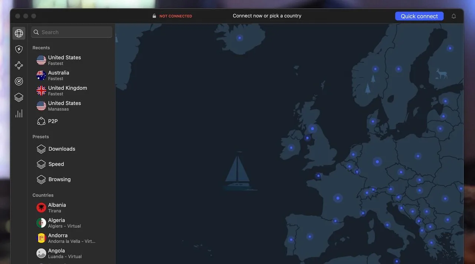Click the Albania flag icon
The height and width of the screenshot is (264, 475).
point(41,208)
